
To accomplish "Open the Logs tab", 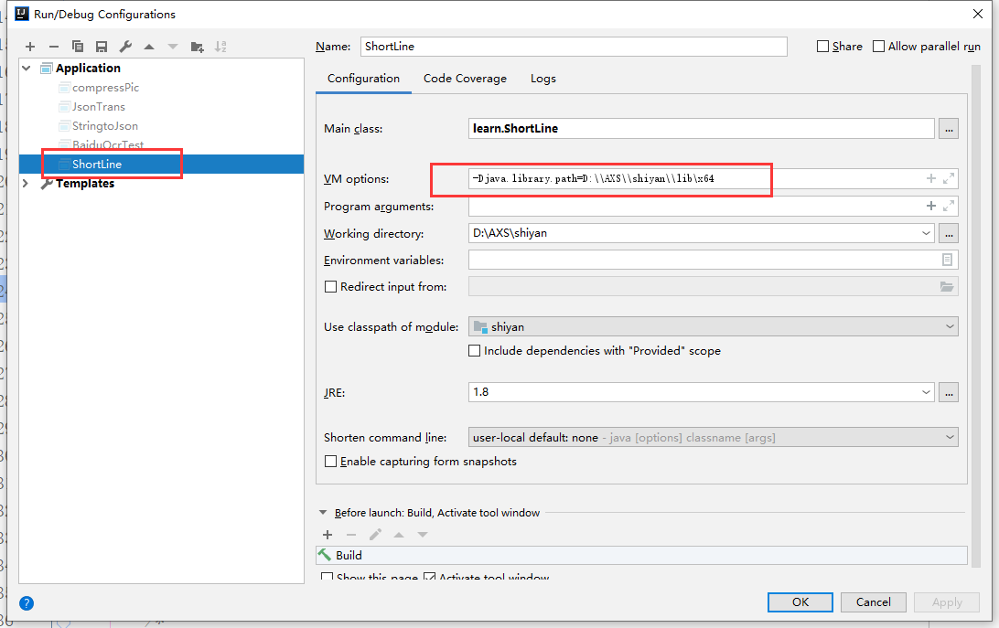I will click(x=542, y=79).
